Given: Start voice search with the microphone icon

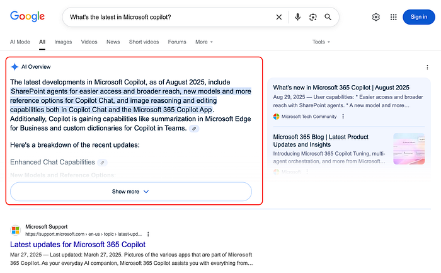Looking at the screenshot, I should point(297,17).
